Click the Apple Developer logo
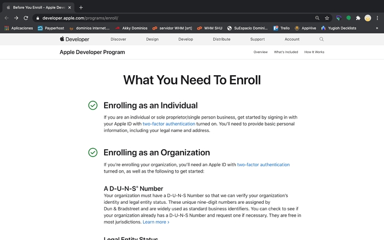 pos(75,40)
